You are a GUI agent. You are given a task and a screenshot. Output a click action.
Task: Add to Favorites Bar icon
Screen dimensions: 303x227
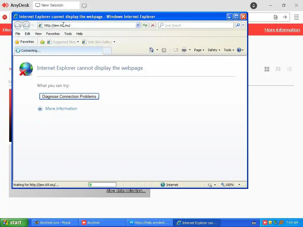[42, 42]
